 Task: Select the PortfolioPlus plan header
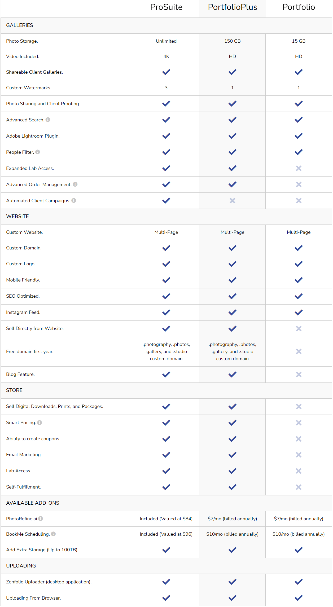[x=233, y=7]
